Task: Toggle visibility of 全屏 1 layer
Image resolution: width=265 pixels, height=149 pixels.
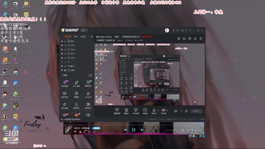Action: pyautogui.click(x=62, y=70)
